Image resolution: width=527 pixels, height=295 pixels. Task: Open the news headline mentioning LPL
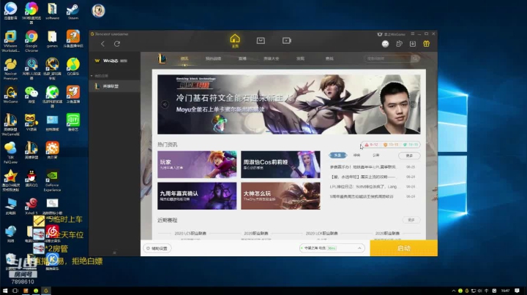(x=362, y=167)
